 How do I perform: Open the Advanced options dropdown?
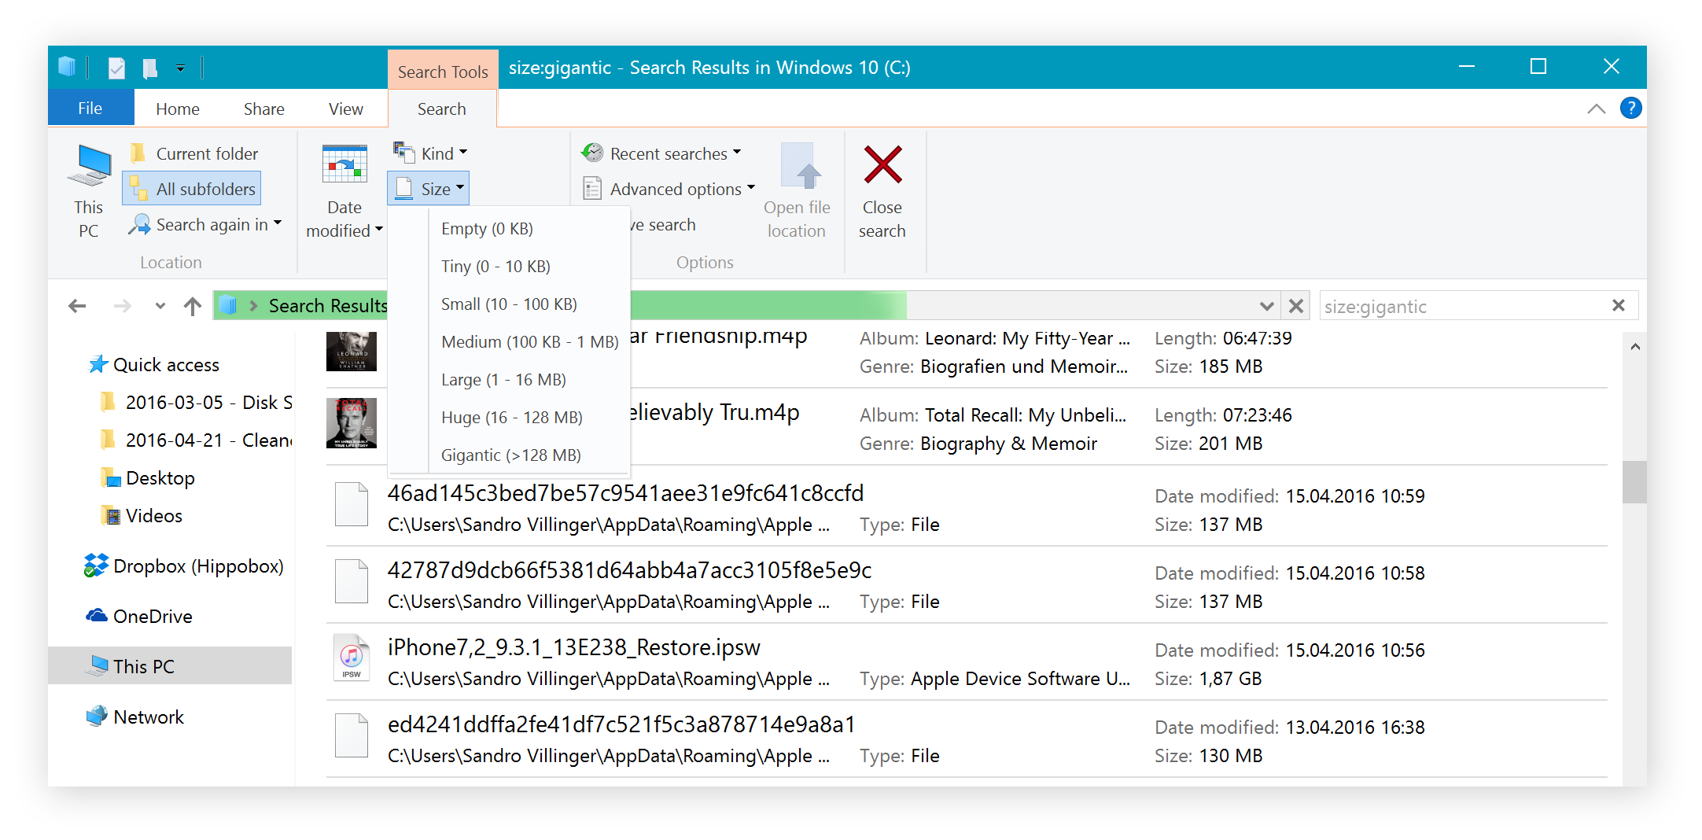coord(668,188)
